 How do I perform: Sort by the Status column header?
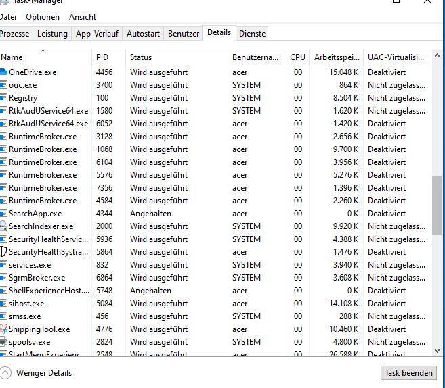pos(177,57)
